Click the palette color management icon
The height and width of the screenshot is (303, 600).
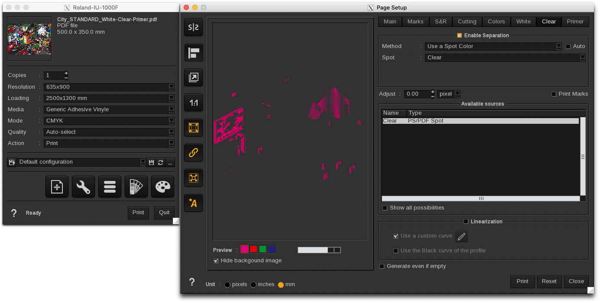[162, 187]
